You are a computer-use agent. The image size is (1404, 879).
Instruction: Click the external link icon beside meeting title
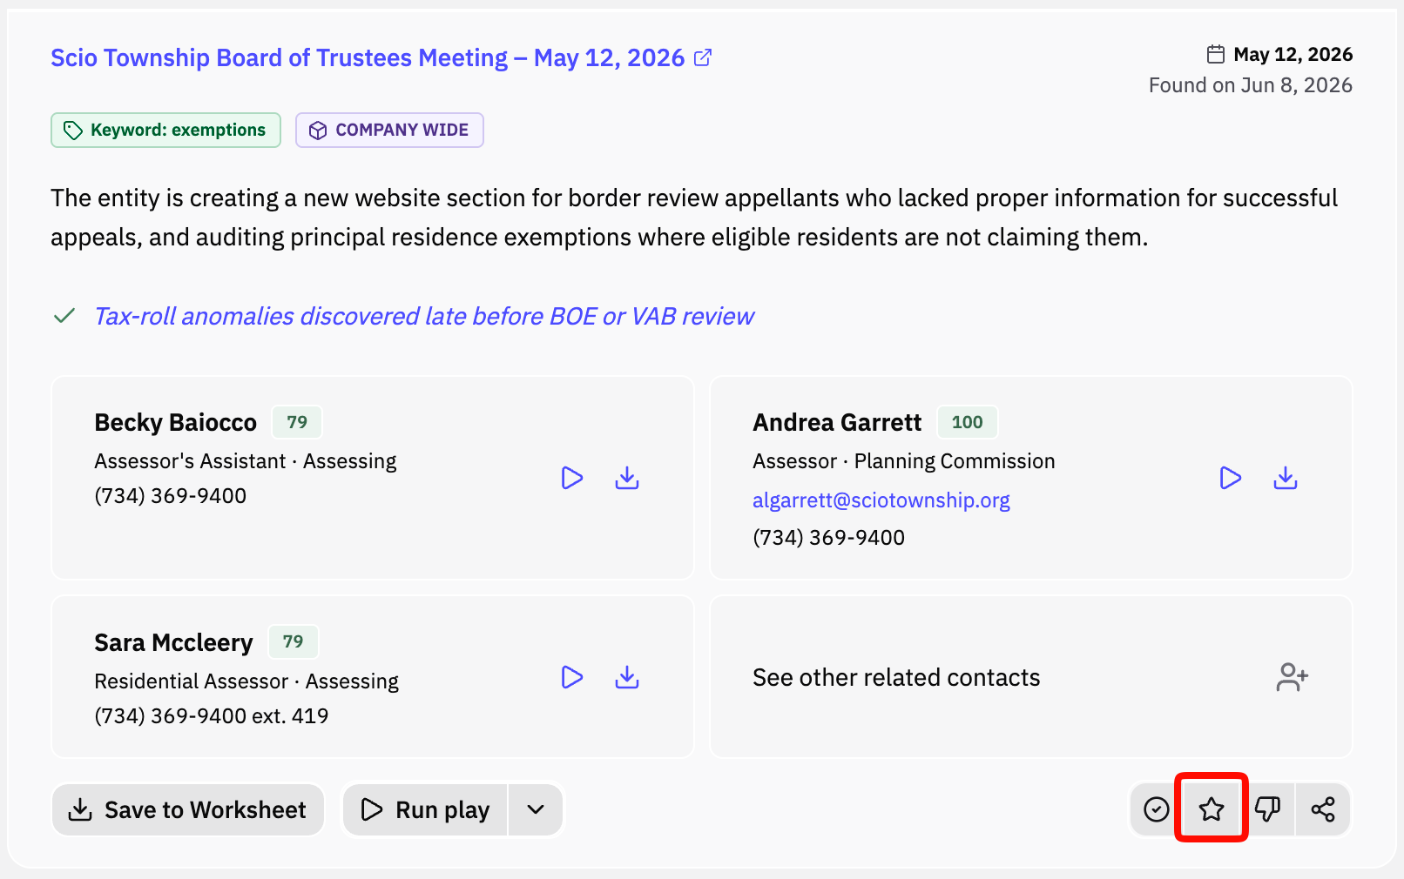(703, 57)
